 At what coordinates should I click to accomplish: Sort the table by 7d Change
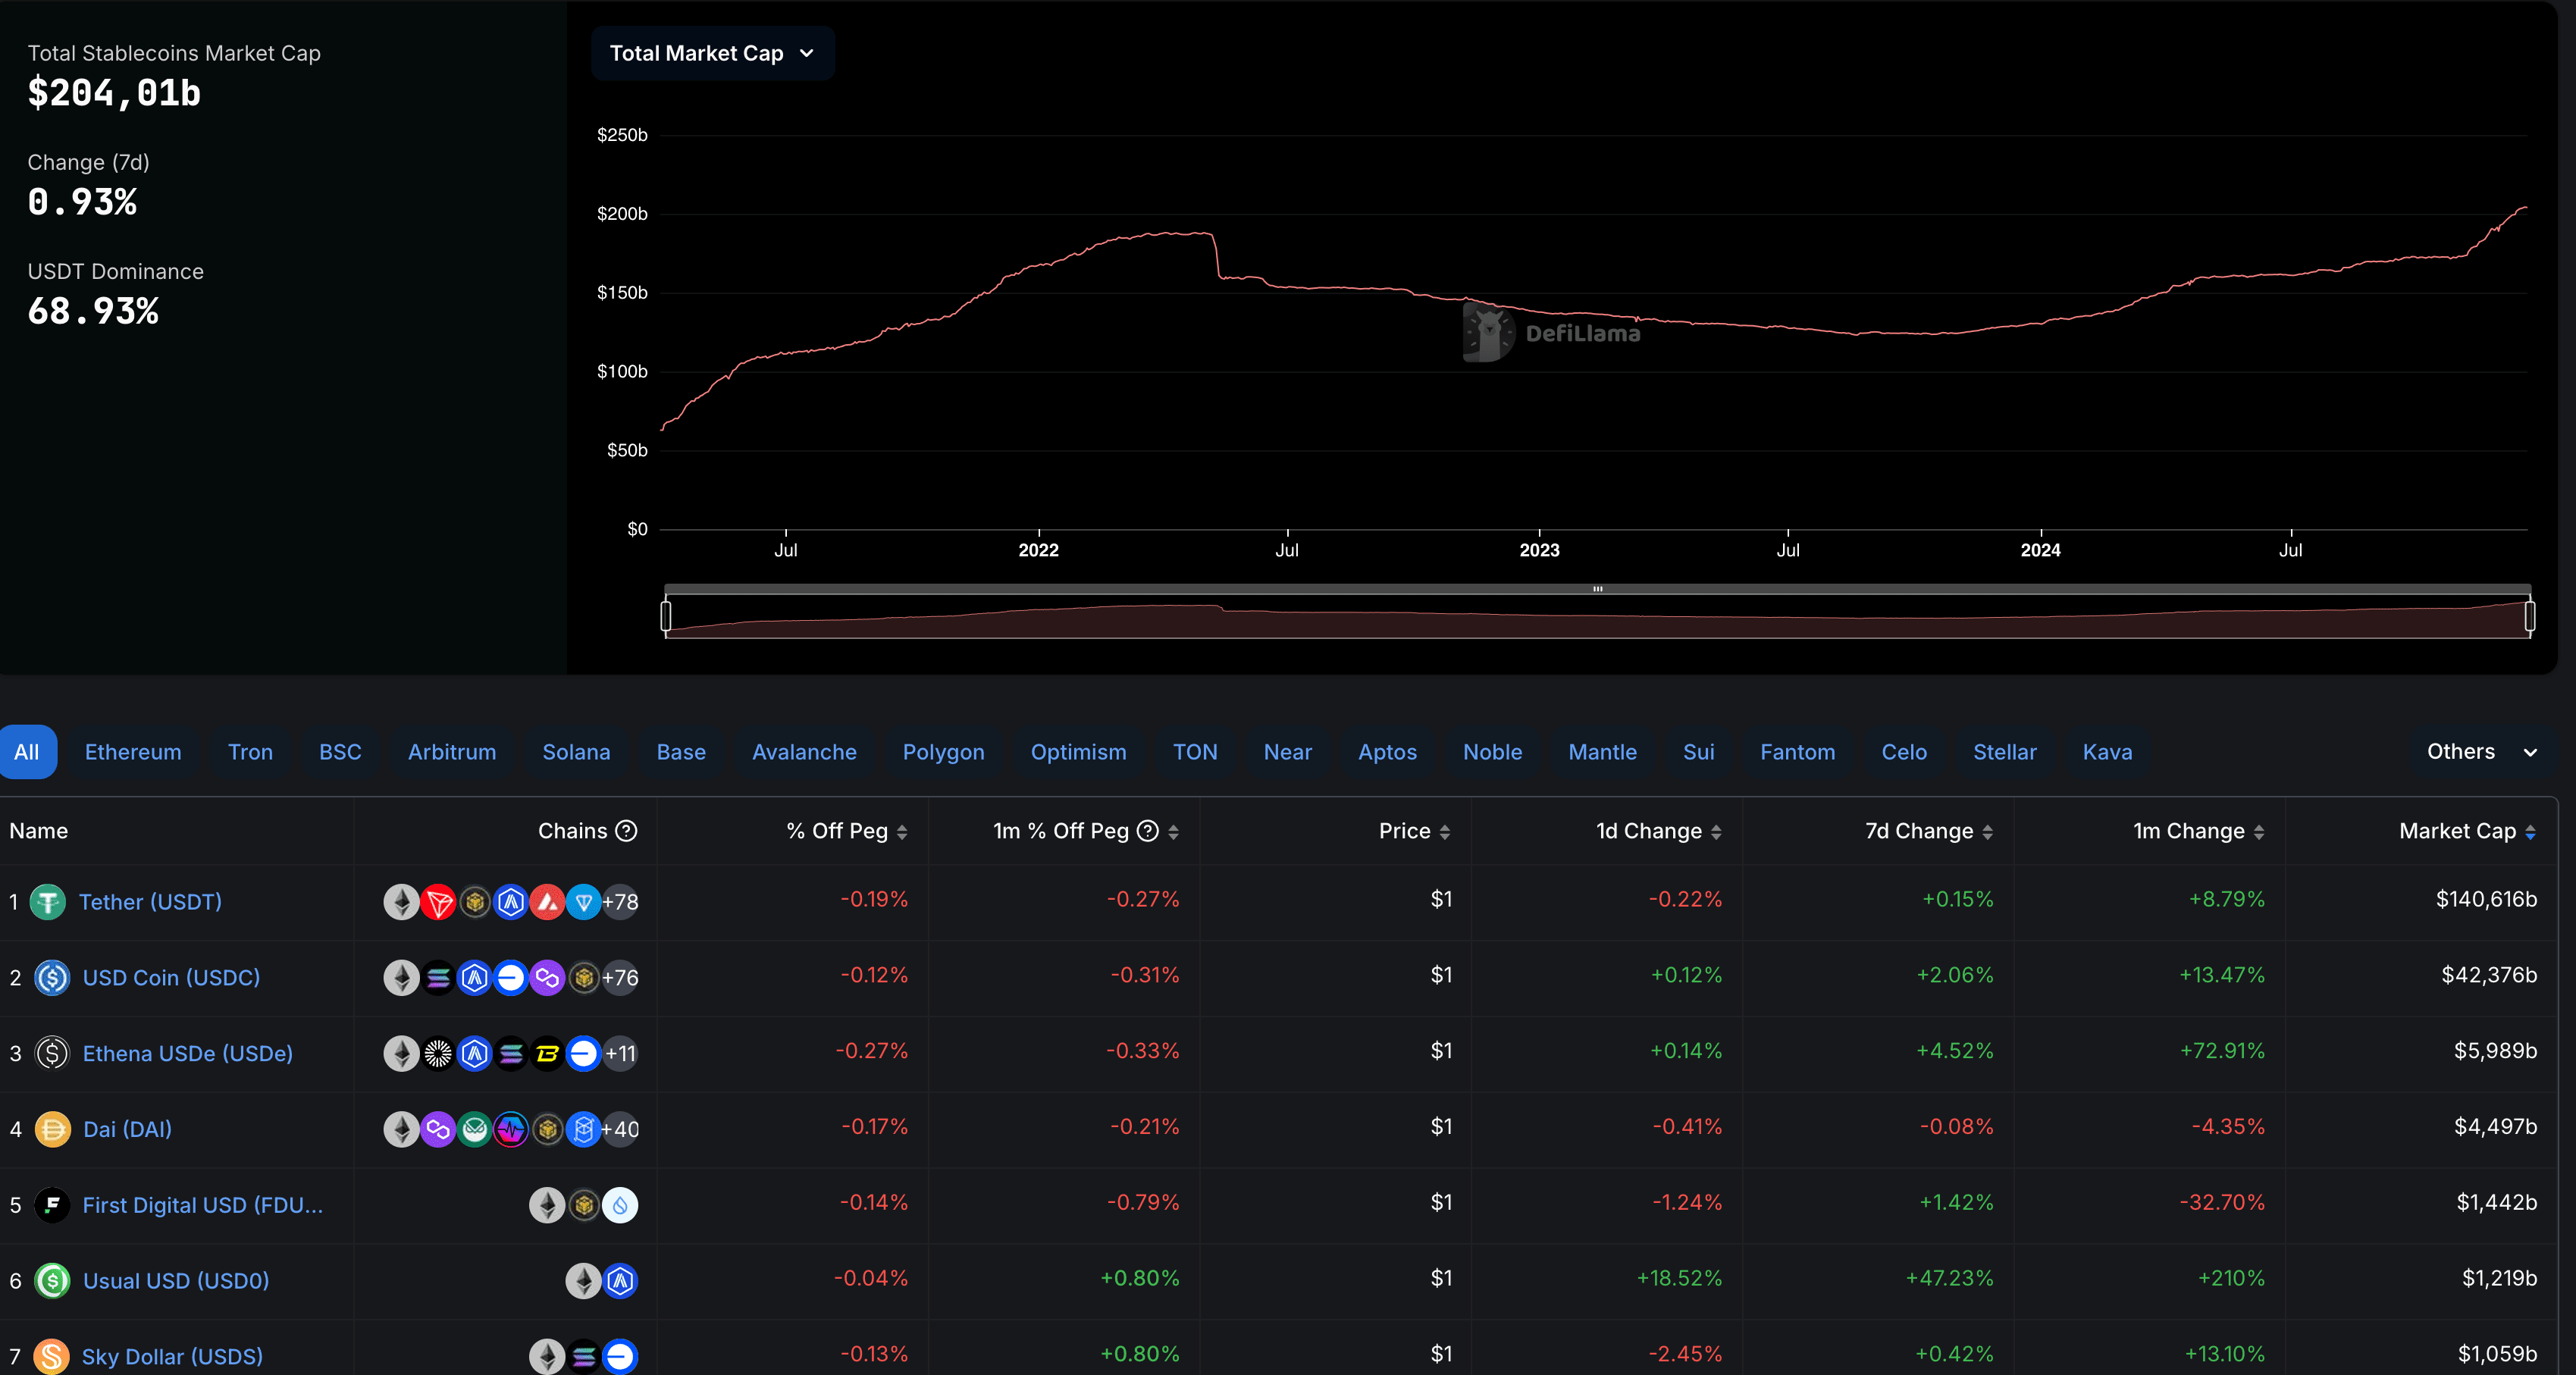pyautogui.click(x=1987, y=832)
